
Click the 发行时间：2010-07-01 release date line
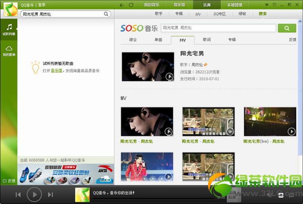coord(199,79)
